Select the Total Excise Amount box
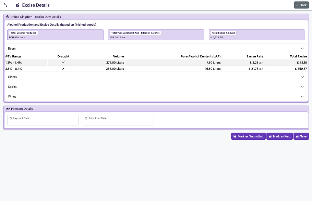This screenshot has width=312, height=201. click(256, 35)
